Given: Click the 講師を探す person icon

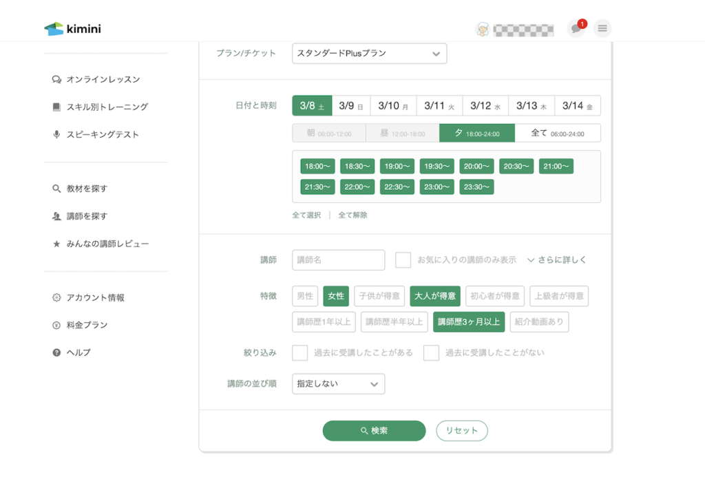Looking at the screenshot, I should pyautogui.click(x=56, y=216).
